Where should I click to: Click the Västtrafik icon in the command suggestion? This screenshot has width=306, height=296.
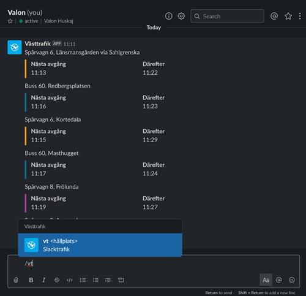[x=31, y=245]
